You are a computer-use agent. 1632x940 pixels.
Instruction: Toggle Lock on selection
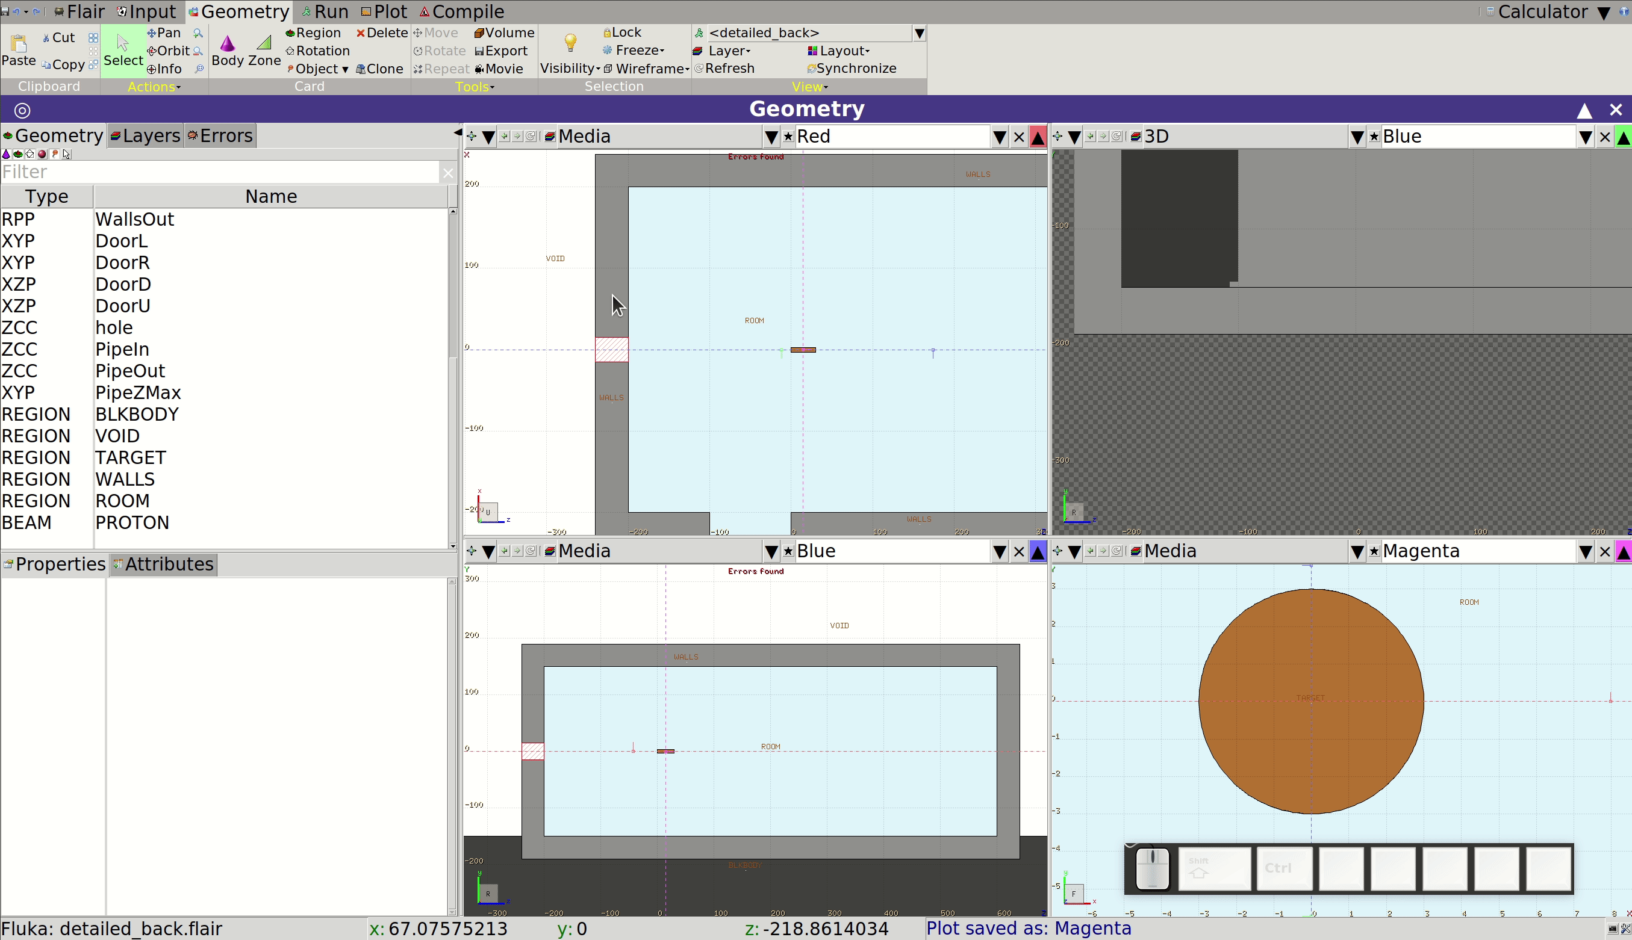click(621, 32)
